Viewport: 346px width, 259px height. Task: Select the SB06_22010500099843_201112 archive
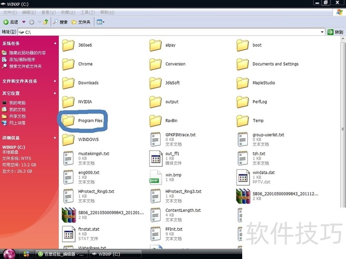[277, 196]
